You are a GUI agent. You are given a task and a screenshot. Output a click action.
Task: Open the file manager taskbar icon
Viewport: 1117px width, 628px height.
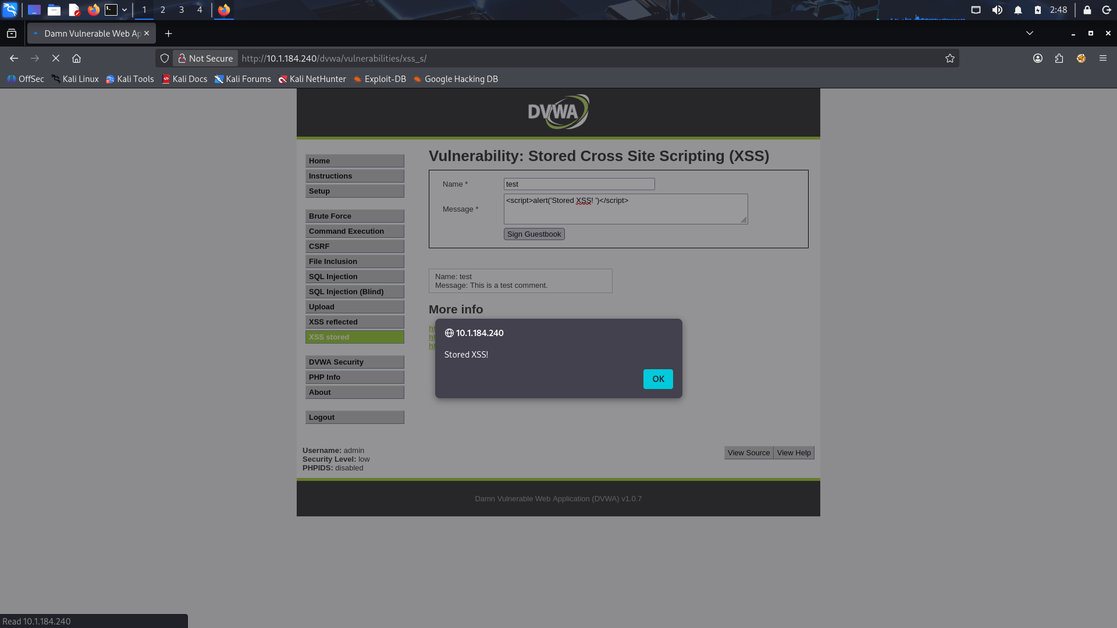tap(54, 10)
